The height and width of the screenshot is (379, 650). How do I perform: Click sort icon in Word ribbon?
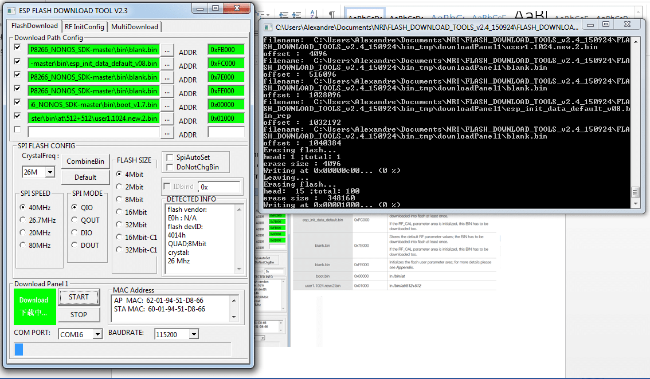314,15
